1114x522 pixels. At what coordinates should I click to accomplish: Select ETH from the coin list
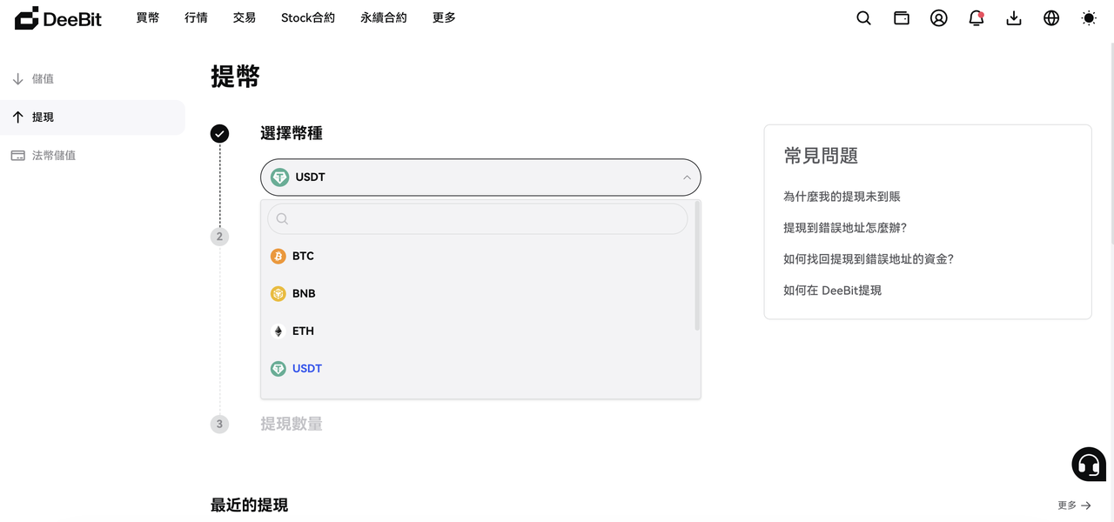pyautogui.click(x=479, y=331)
